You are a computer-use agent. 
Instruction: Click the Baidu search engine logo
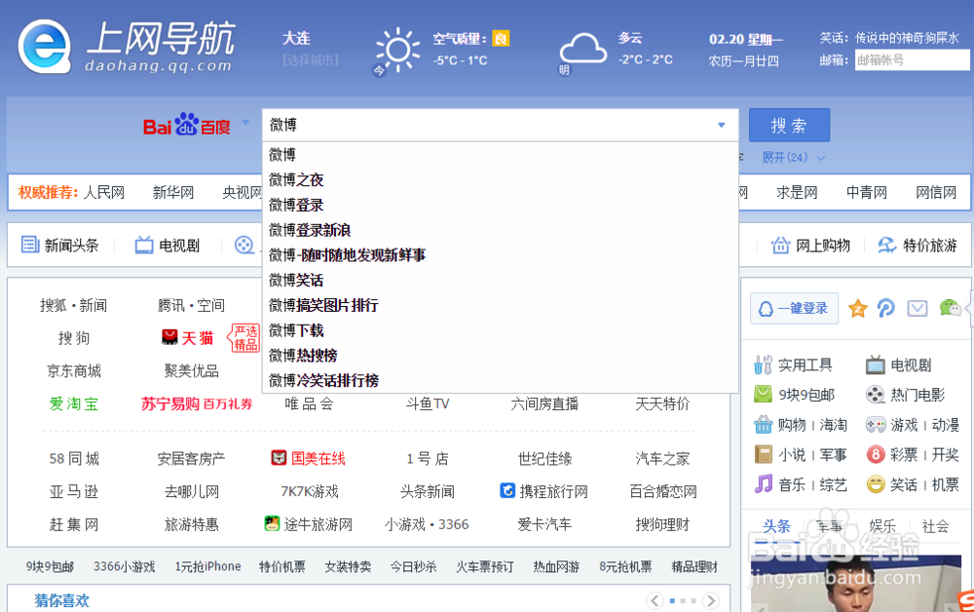point(186,126)
